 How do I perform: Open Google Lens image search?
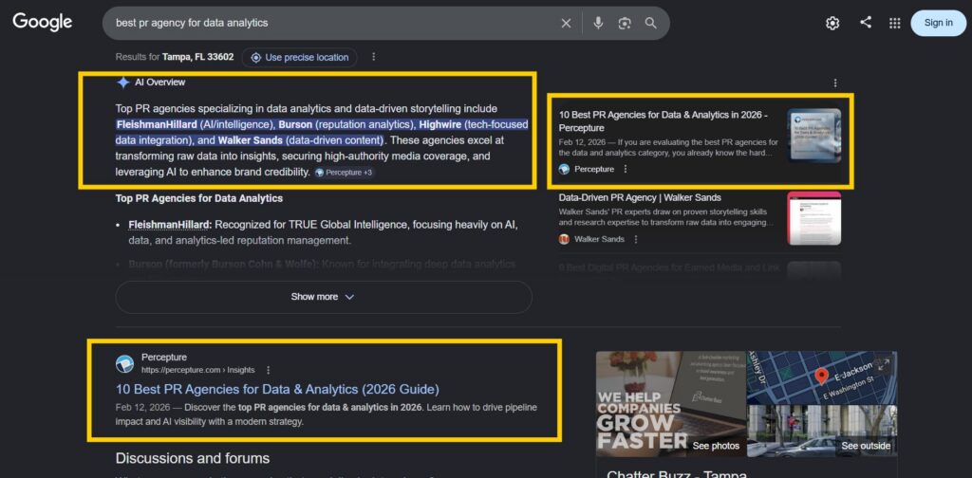click(625, 23)
